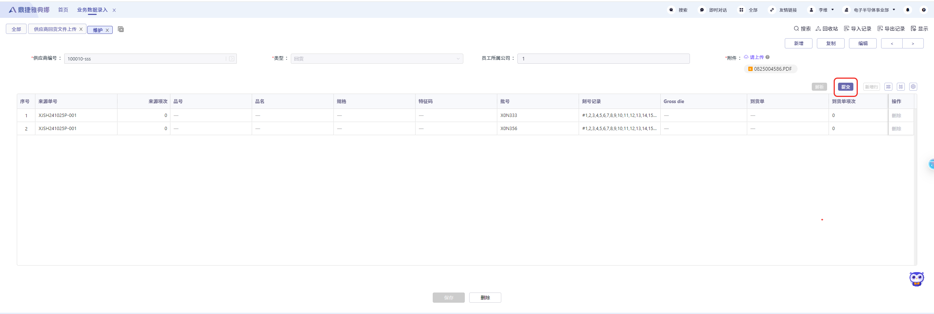Image resolution: width=934 pixels, height=314 pixels.
Task: Expand the 李维 user dropdown arrow
Action: pyautogui.click(x=833, y=10)
